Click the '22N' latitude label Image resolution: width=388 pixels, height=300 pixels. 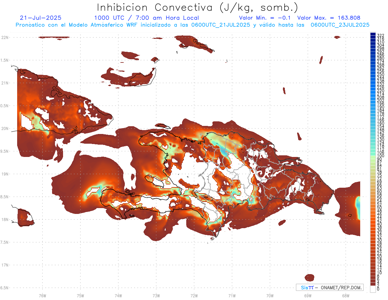5,38
